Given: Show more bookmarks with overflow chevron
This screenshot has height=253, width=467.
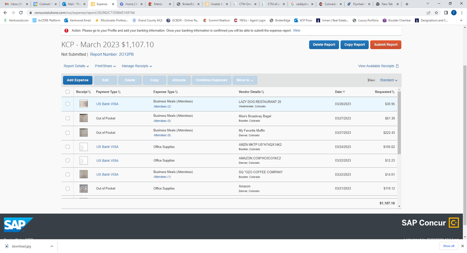Looking at the screenshot, I should pos(461,20).
